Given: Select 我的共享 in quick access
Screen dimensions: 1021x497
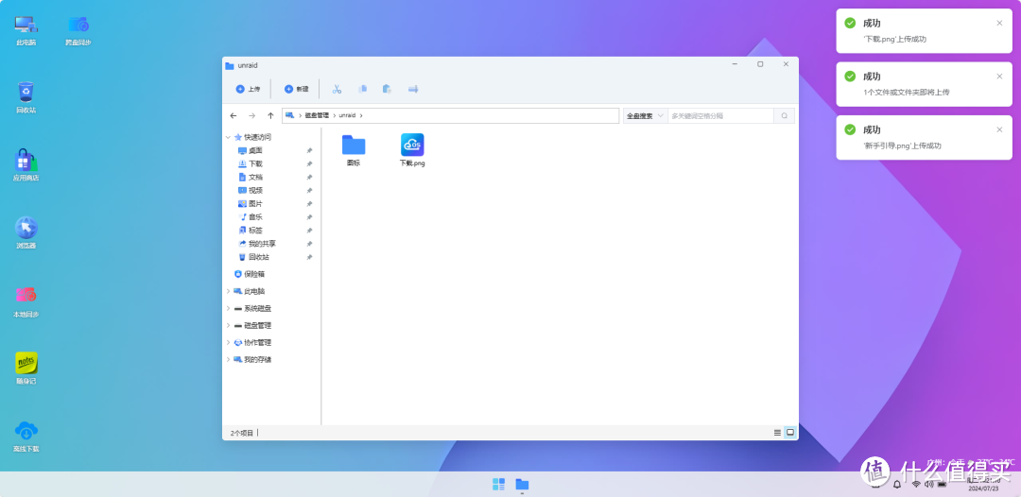Looking at the screenshot, I should (x=256, y=244).
